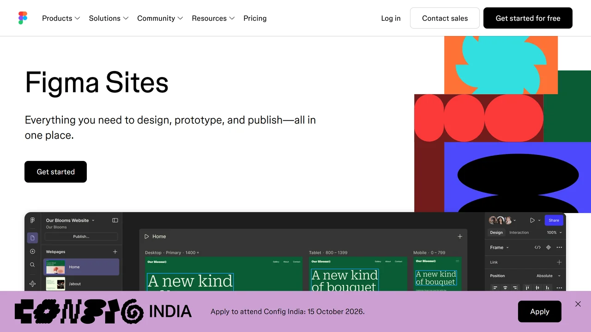Click the Home page thumbnail
This screenshot has height=332, width=591.
(55, 267)
